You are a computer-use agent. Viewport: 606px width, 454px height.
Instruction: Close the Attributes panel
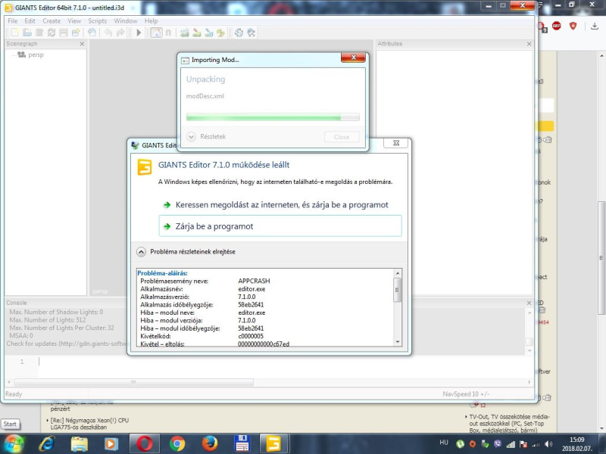tap(529, 44)
